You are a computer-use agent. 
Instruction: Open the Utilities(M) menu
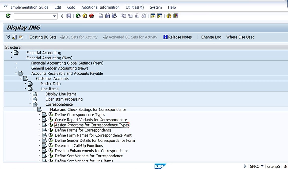(135, 7)
